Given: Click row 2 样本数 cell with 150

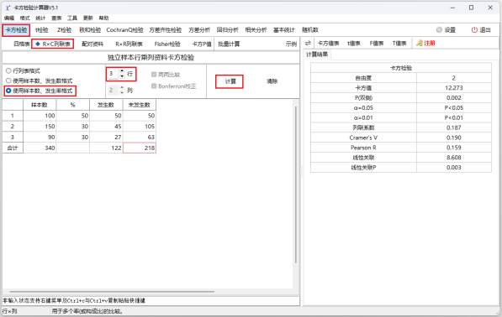Looking at the screenshot, I should pyautogui.click(x=40, y=127).
